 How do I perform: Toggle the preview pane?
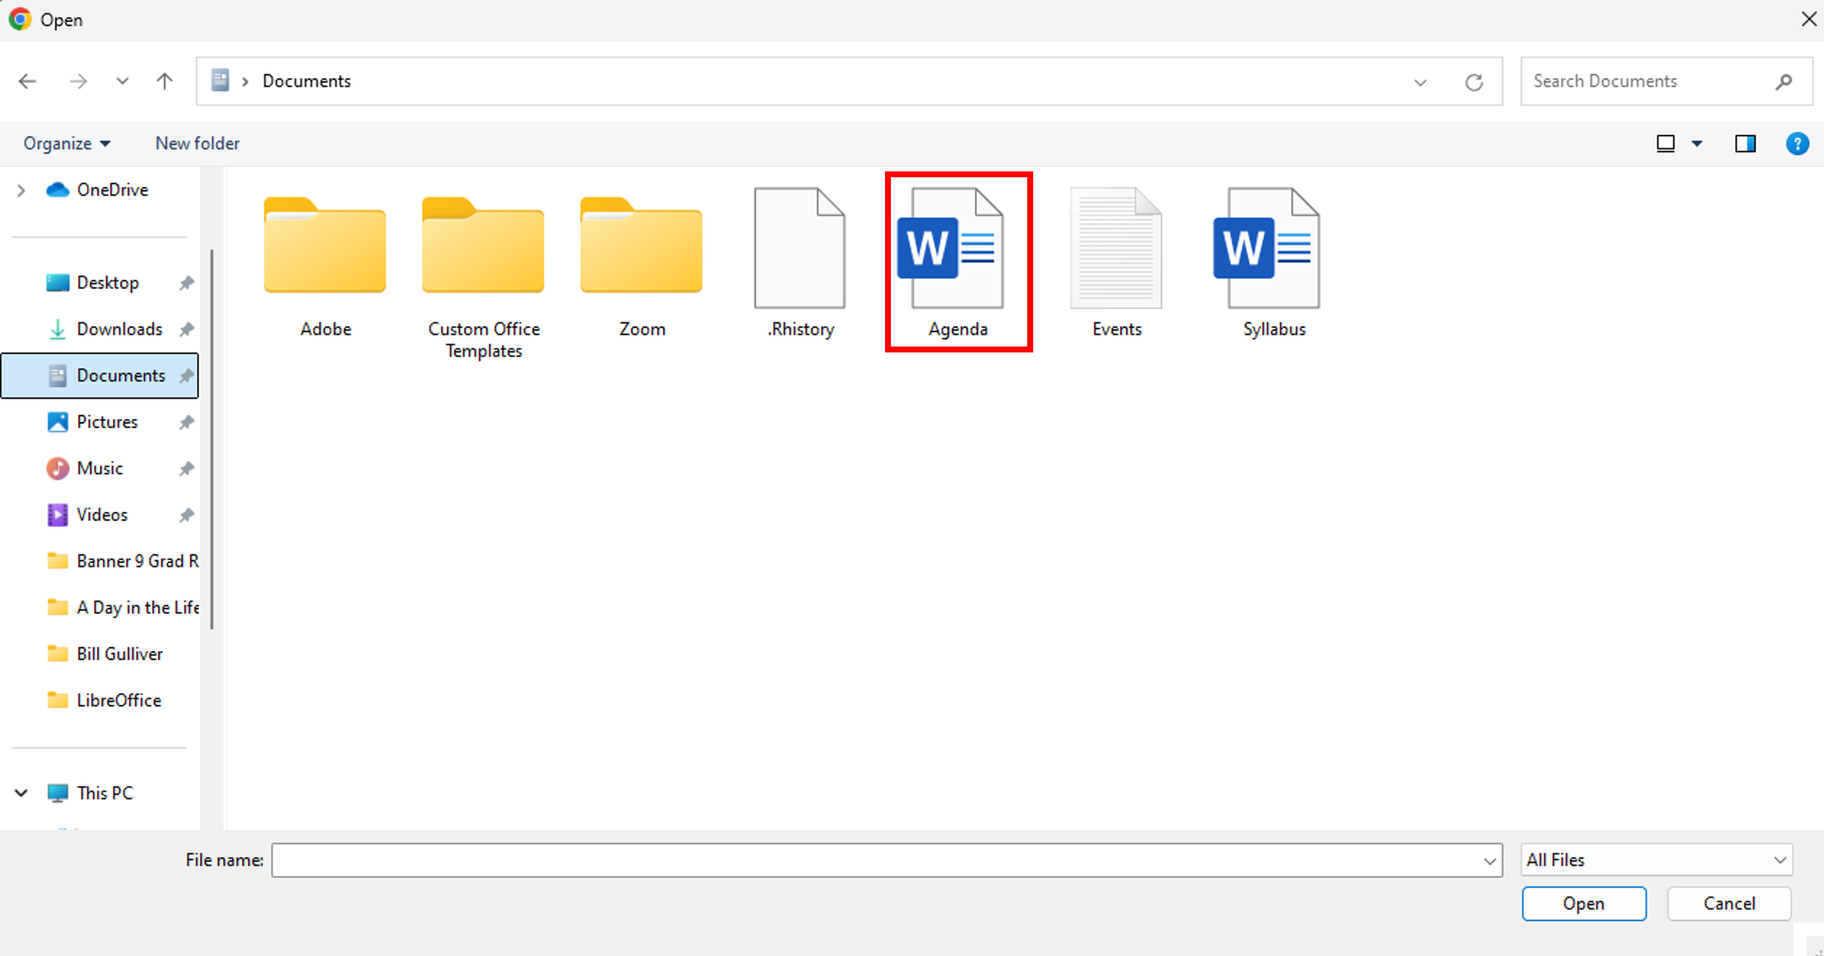1746,144
